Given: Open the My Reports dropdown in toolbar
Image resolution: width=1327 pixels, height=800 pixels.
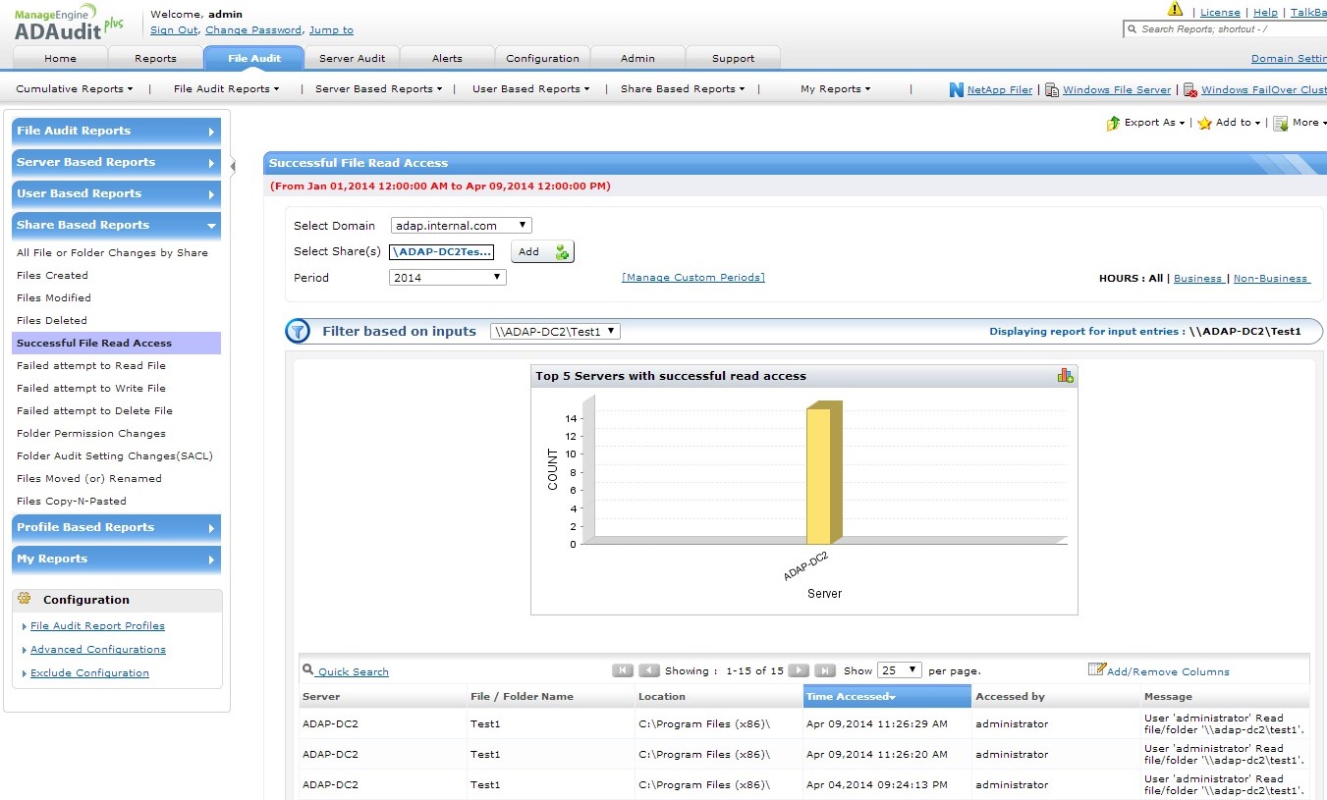Looking at the screenshot, I should click(x=836, y=89).
